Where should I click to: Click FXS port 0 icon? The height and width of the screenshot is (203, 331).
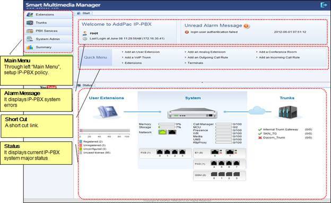click(160, 152)
